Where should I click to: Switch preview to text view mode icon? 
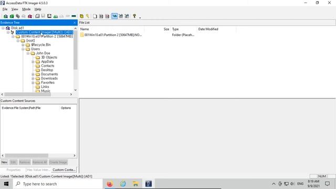click(x=121, y=16)
